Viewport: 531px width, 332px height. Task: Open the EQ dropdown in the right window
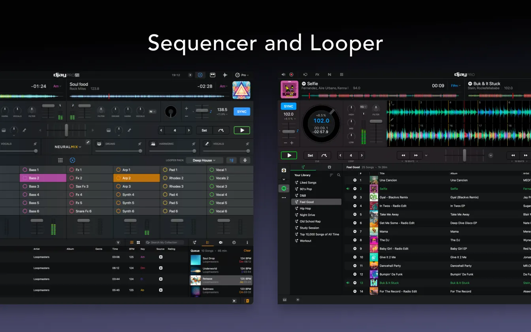tap(363, 107)
